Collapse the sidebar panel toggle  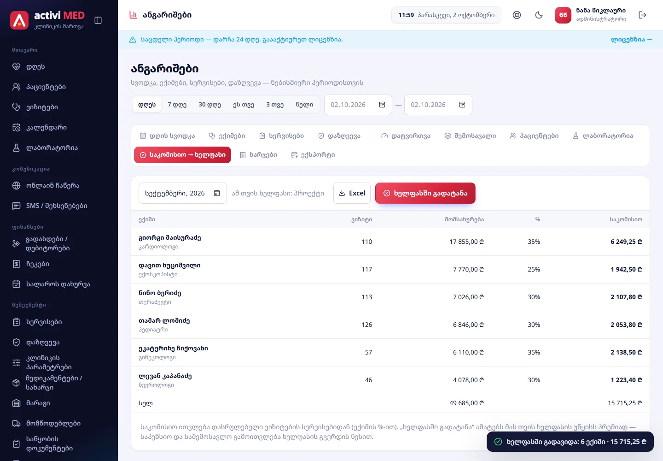(x=98, y=20)
